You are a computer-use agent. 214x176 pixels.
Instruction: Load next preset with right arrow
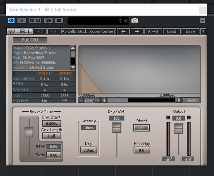137,31
